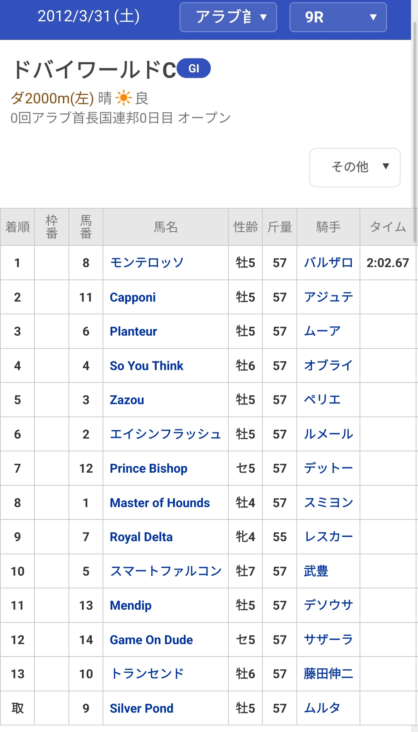This screenshot has height=732, width=418.
Task: Open the 9R race number dropdown
Action: click(x=338, y=17)
